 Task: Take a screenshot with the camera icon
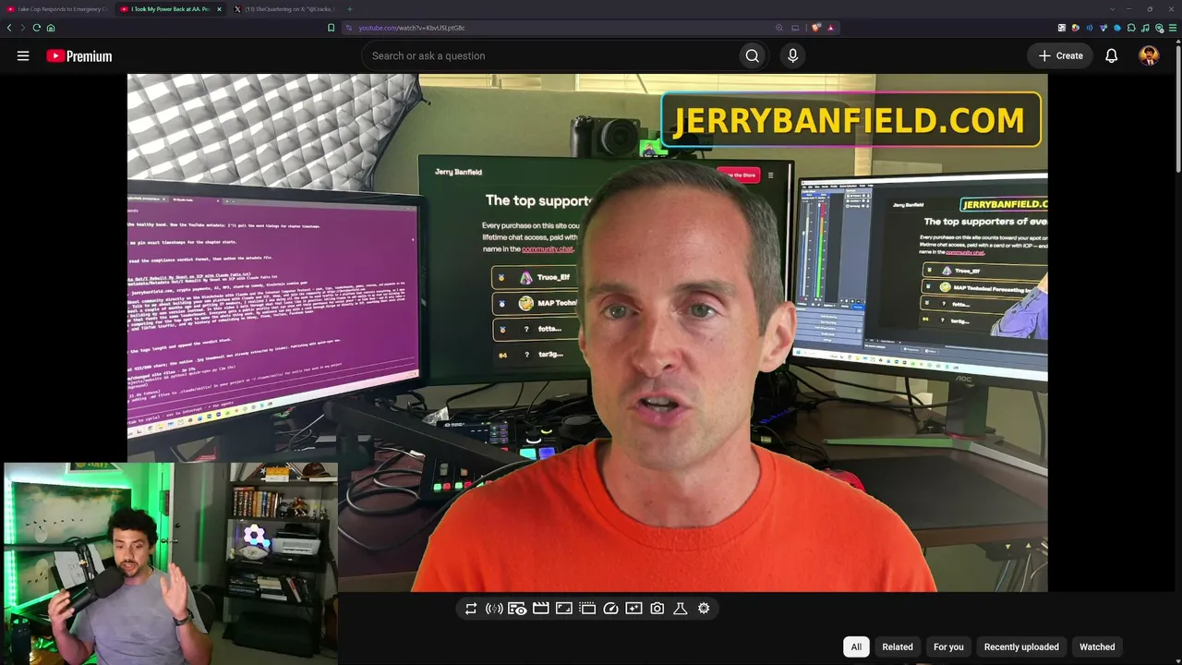pyautogui.click(x=657, y=609)
